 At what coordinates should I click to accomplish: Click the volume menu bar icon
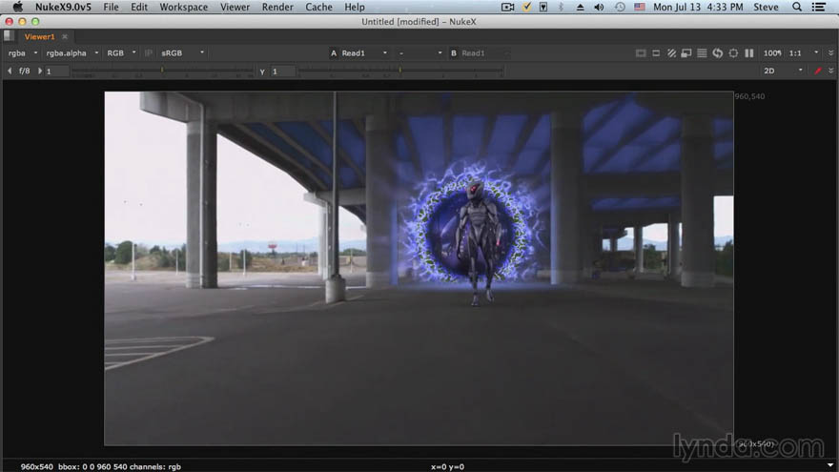(599, 7)
